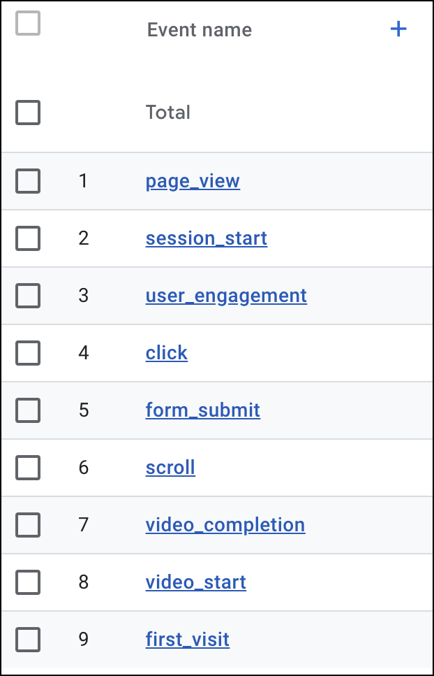View the form_submit event details
The height and width of the screenshot is (676, 434).
(203, 410)
